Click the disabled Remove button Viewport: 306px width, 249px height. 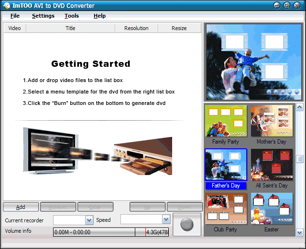58,207
